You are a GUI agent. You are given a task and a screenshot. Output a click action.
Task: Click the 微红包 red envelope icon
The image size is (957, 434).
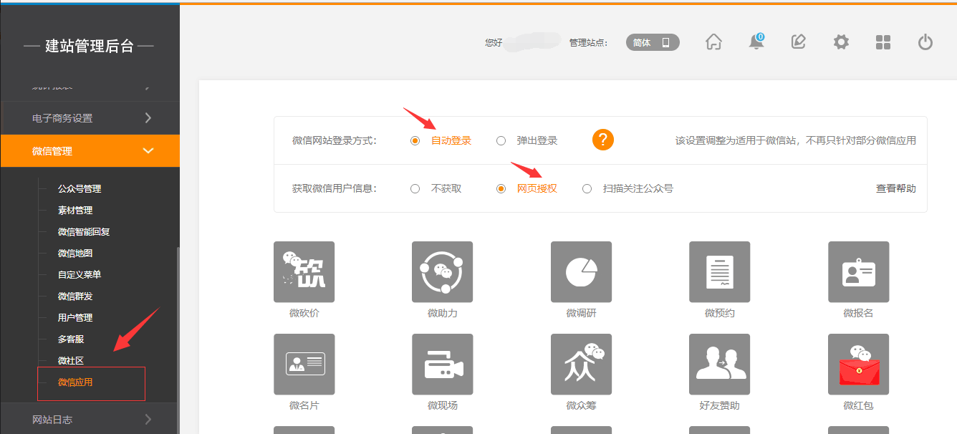[x=858, y=365]
